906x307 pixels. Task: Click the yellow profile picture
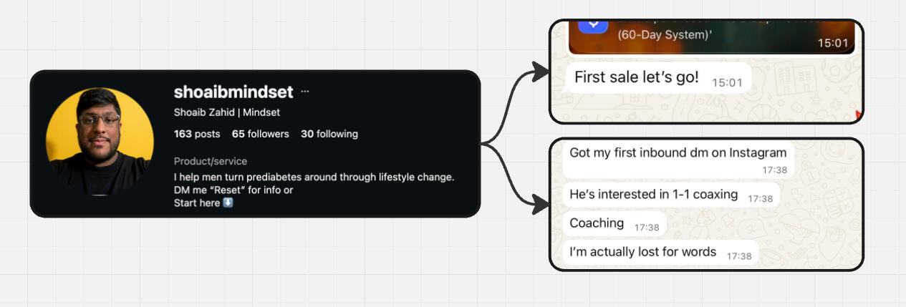point(100,141)
